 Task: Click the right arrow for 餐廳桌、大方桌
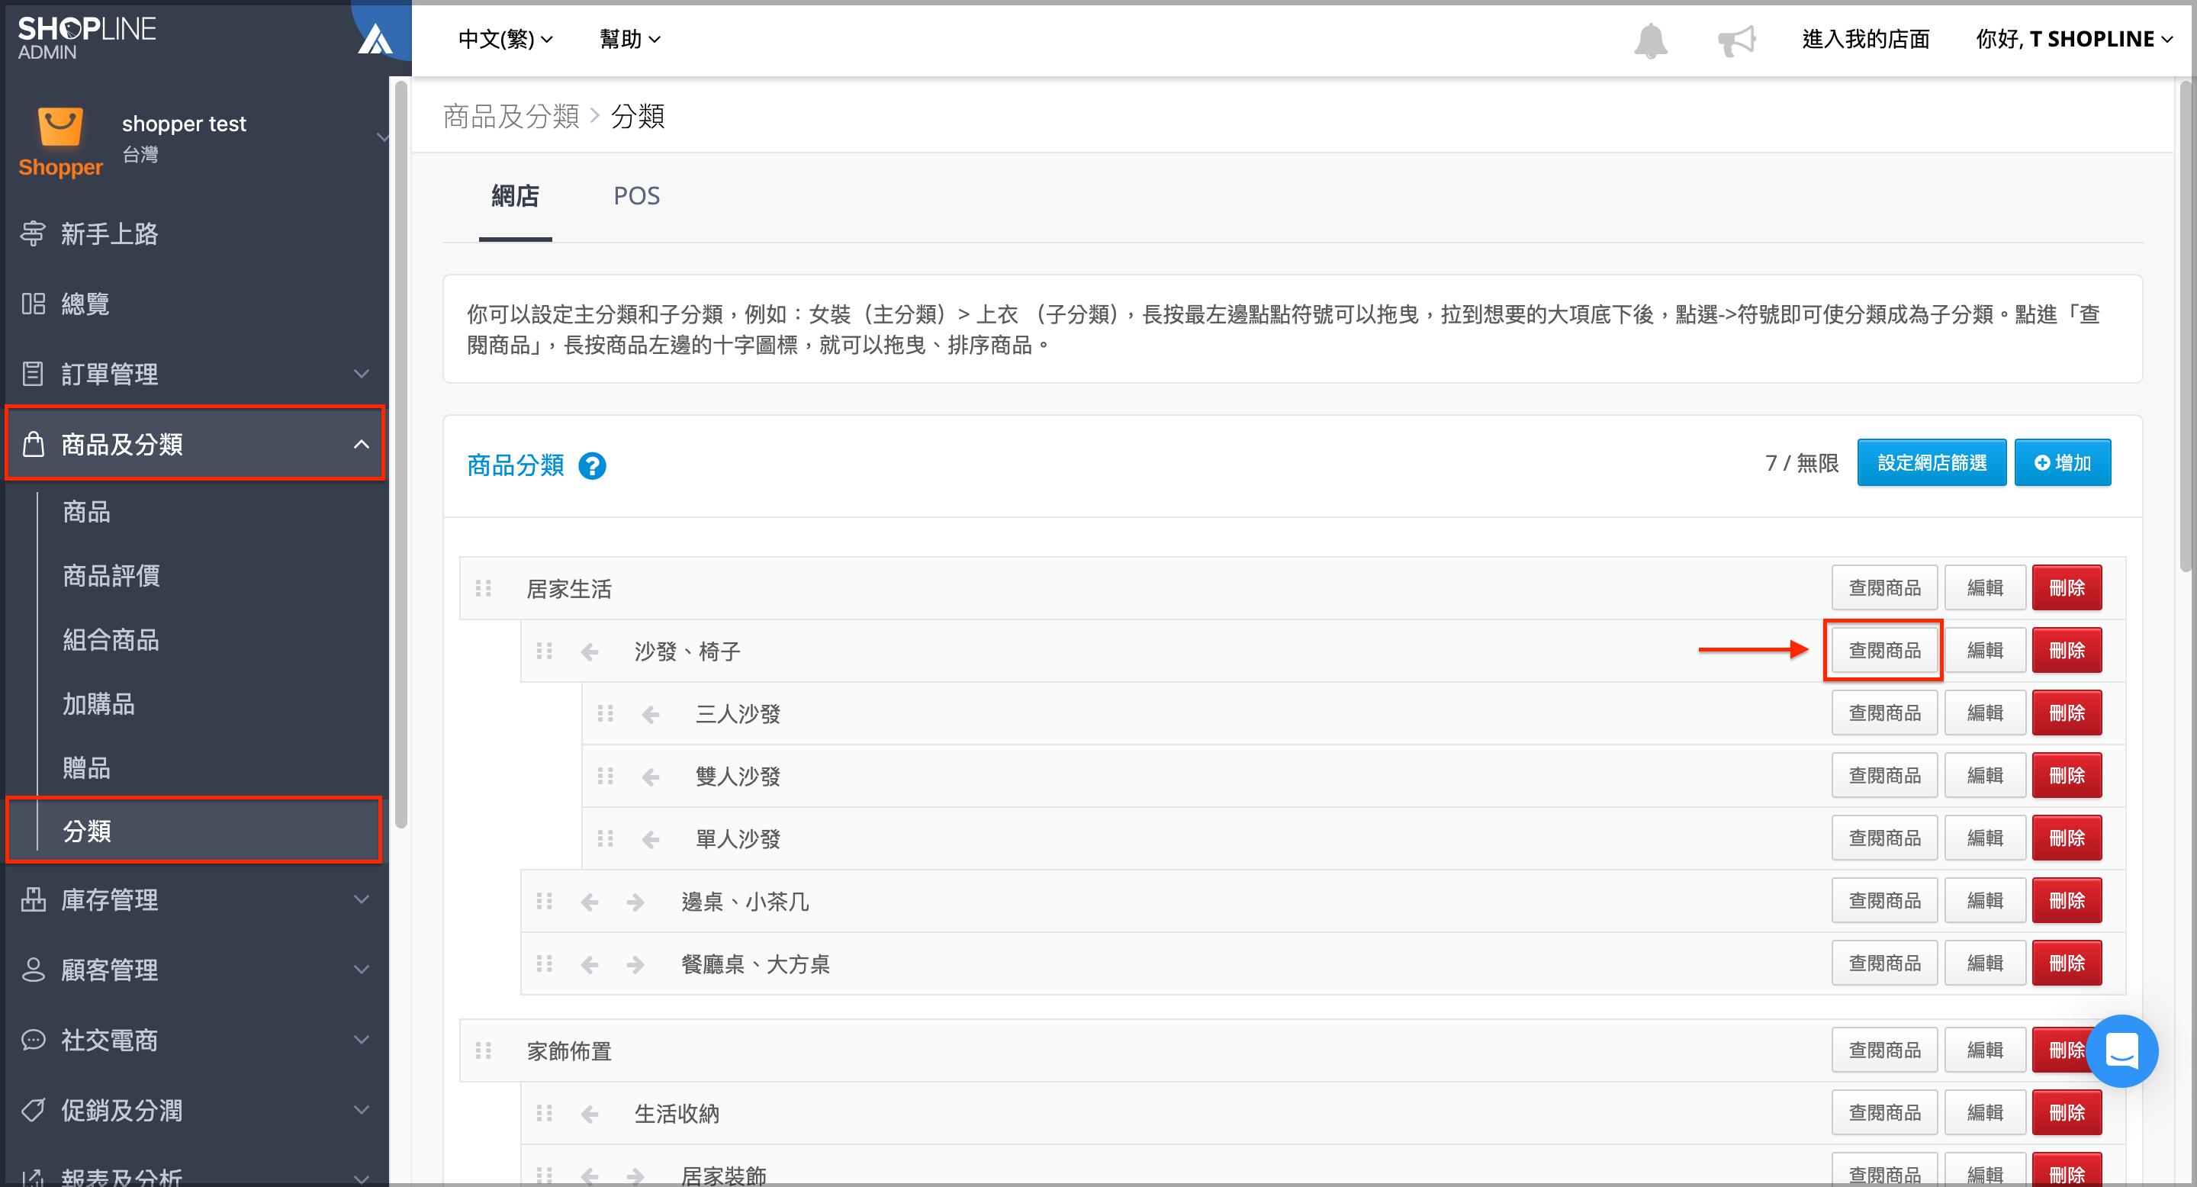tap(635, 964)
